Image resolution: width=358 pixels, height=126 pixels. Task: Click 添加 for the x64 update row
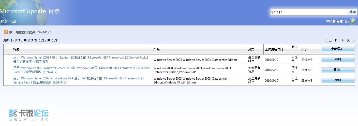click(x=338, y=80)
